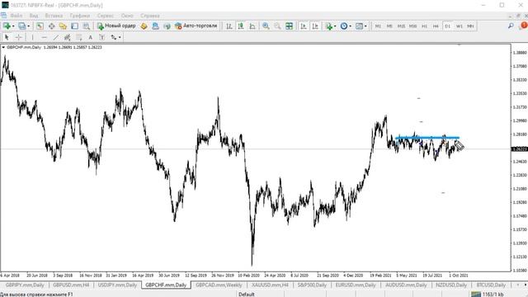Select the M1 timeframe
This screenshot has height=297, width=528.
[x=378, y=26]
